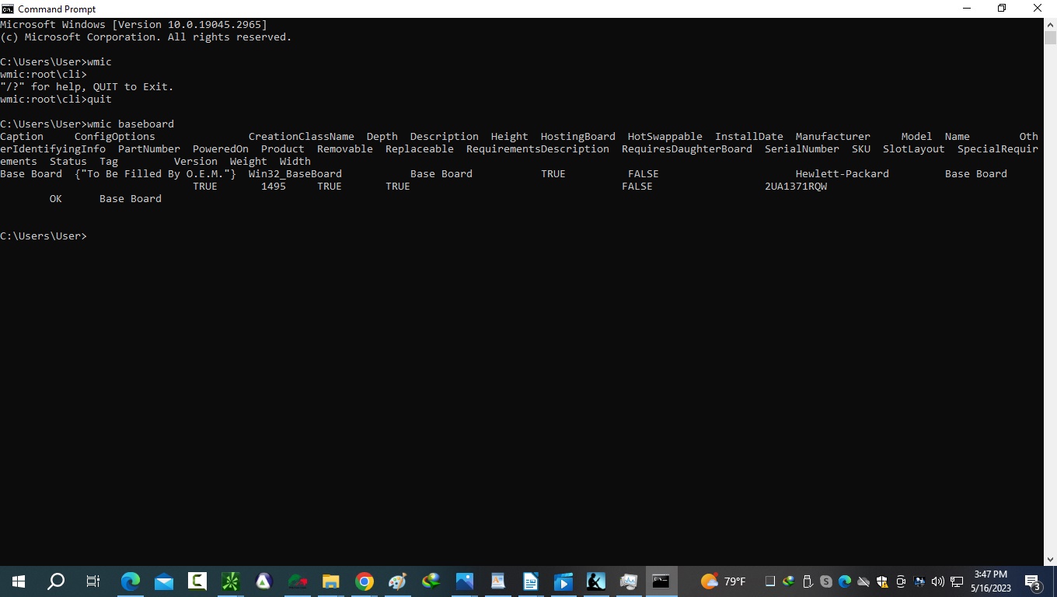Click the Command Prompt taskbar icon
Image resolution: width=1057 pixels, height=597 pixels.
click(x=661, y=581)
